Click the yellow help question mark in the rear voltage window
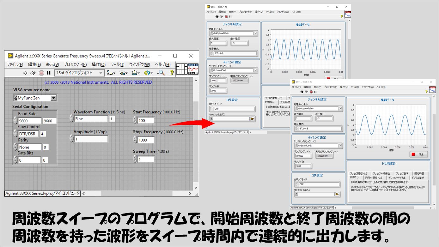 coord(342,16)
